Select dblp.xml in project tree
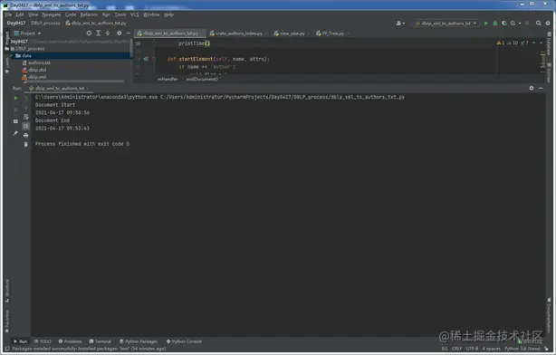Screen dimensions: 556x355 coord(37,77)
